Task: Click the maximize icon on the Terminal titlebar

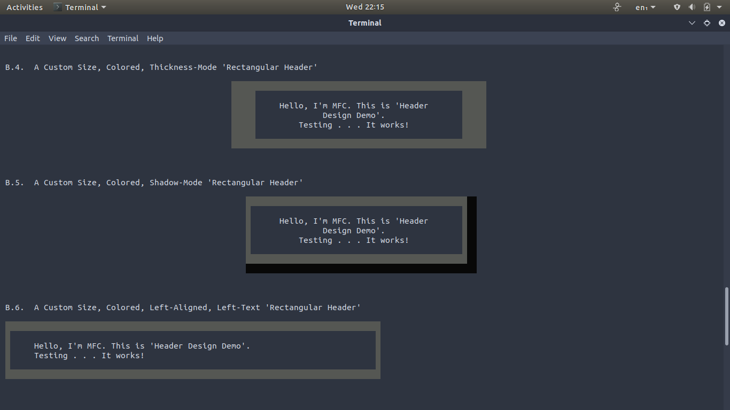Action: 706,23
